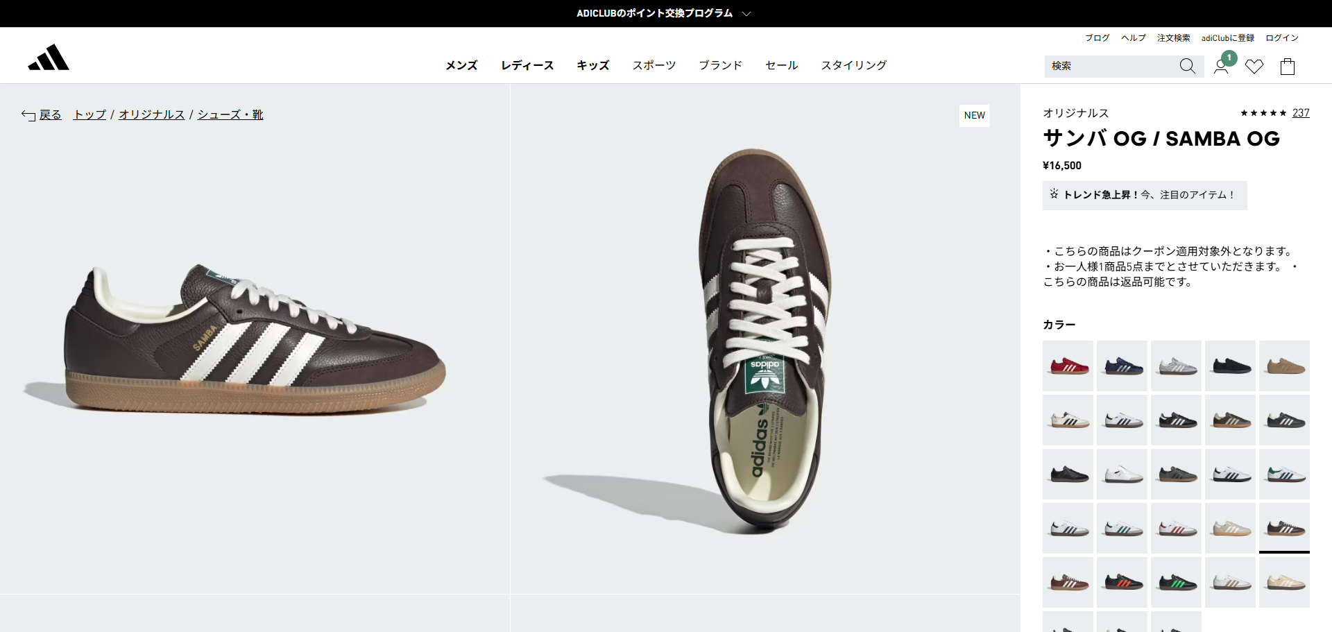The image size is (1332, 632).
Task: Select the navy blue sparkle color swatch
Action: [1122, 366]
